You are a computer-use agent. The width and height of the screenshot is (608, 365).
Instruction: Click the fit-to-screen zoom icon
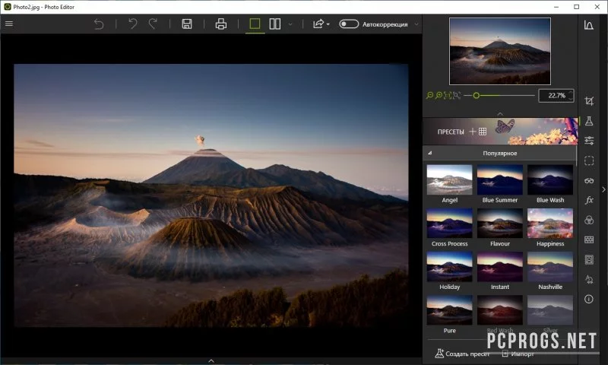pyautogui.click(x=457, y=95)
